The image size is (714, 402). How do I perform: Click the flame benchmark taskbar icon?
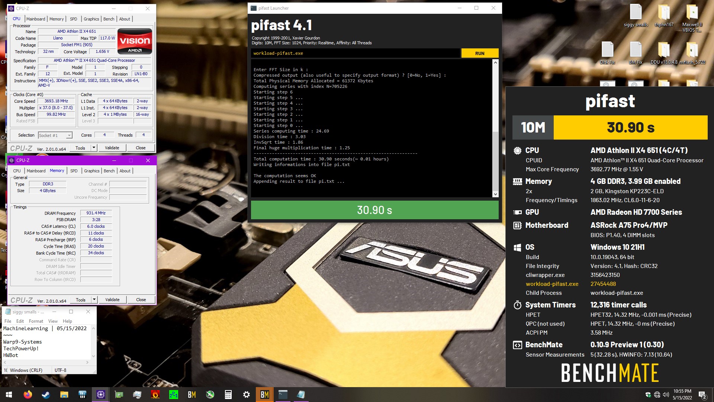[x=155, y=395]
